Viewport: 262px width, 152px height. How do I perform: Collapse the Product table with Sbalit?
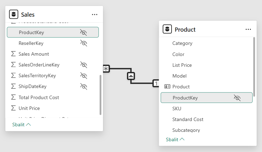(175, 139)
